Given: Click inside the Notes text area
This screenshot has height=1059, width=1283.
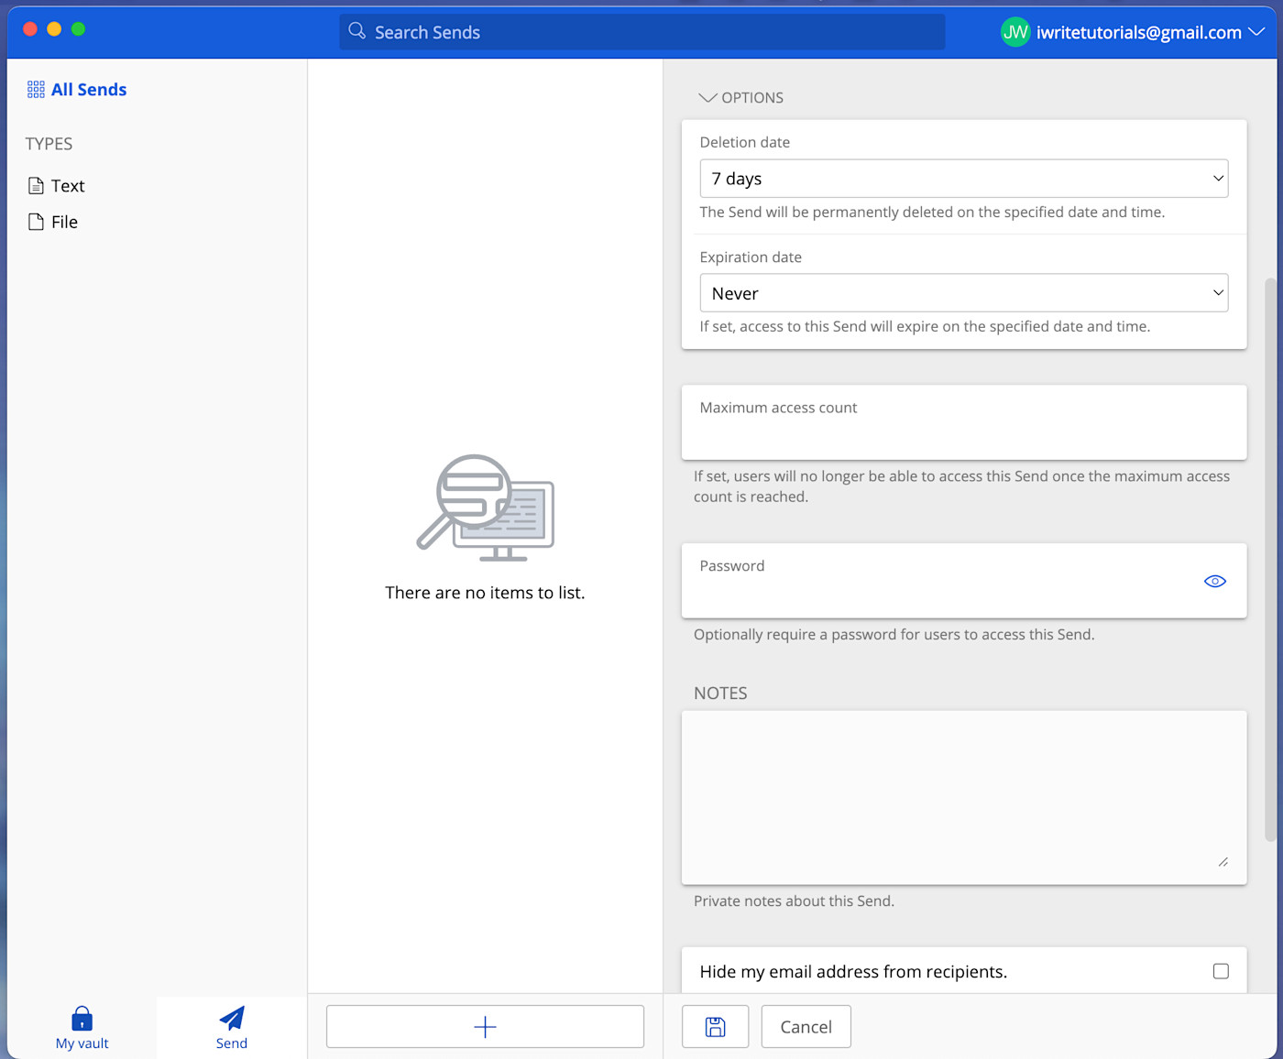Looking at the screenshot, I should point(963,795).
